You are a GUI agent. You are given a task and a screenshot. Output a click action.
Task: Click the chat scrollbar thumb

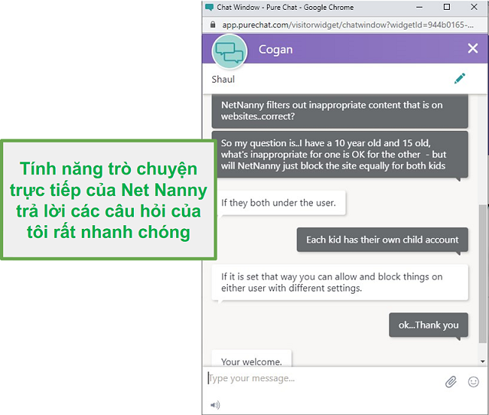coord(482,273)
